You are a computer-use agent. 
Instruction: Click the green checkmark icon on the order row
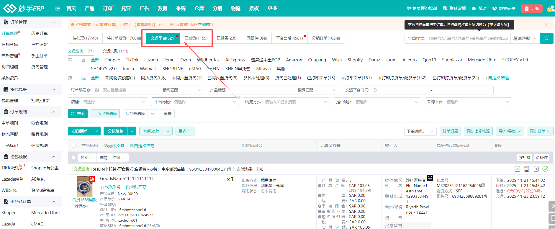pyautogui.click(x=545, y=169)
